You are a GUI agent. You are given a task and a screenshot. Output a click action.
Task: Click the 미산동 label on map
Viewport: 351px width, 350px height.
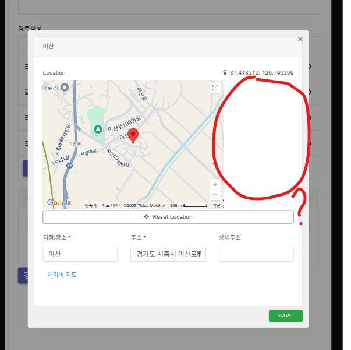pyautogui.click(x=75, y=144)
